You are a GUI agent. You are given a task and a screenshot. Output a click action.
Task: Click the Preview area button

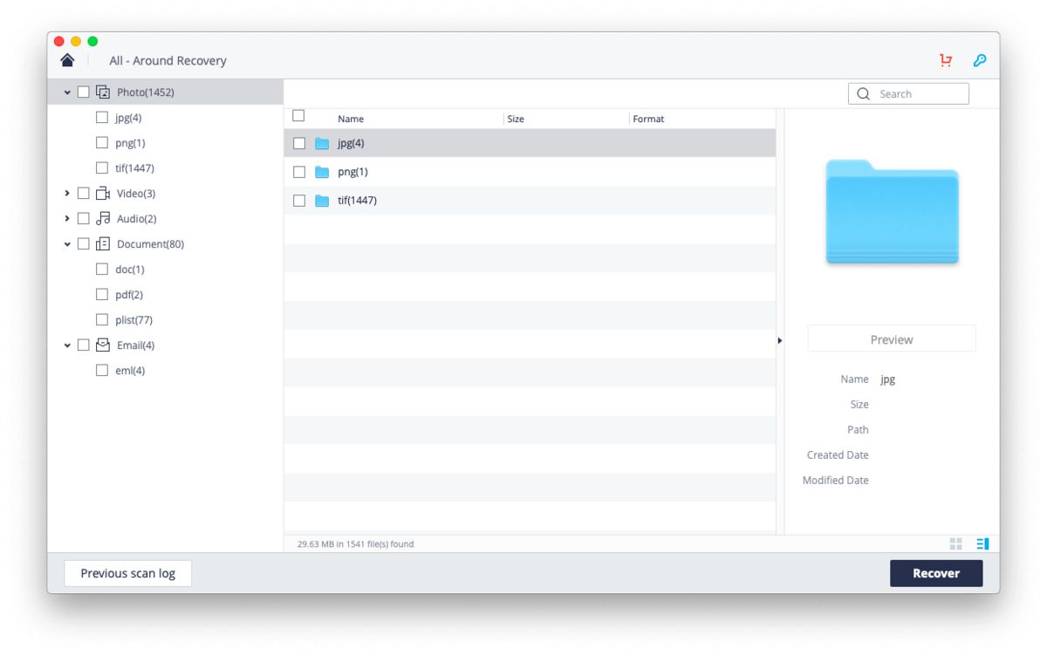(891, 338)
